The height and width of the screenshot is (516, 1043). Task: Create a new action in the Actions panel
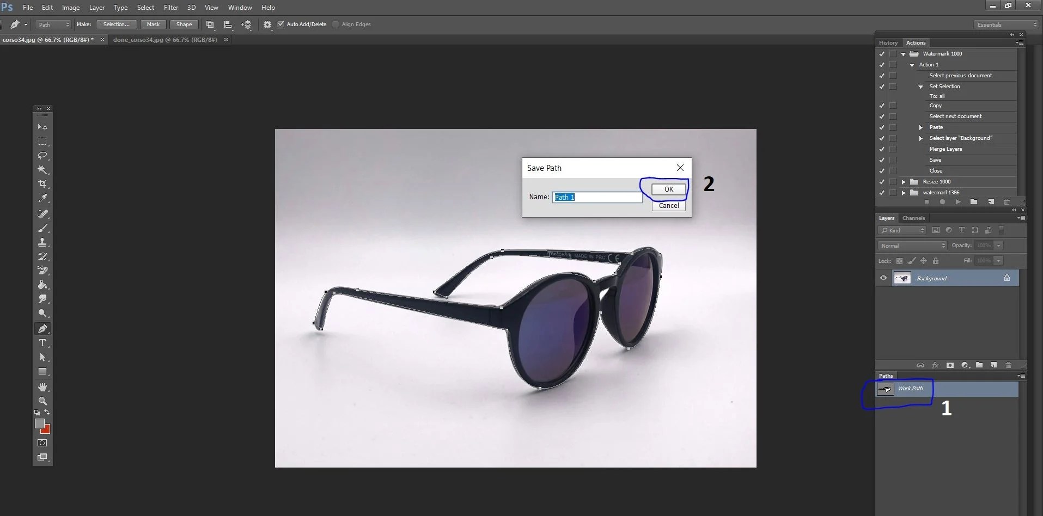click(991, 202)
